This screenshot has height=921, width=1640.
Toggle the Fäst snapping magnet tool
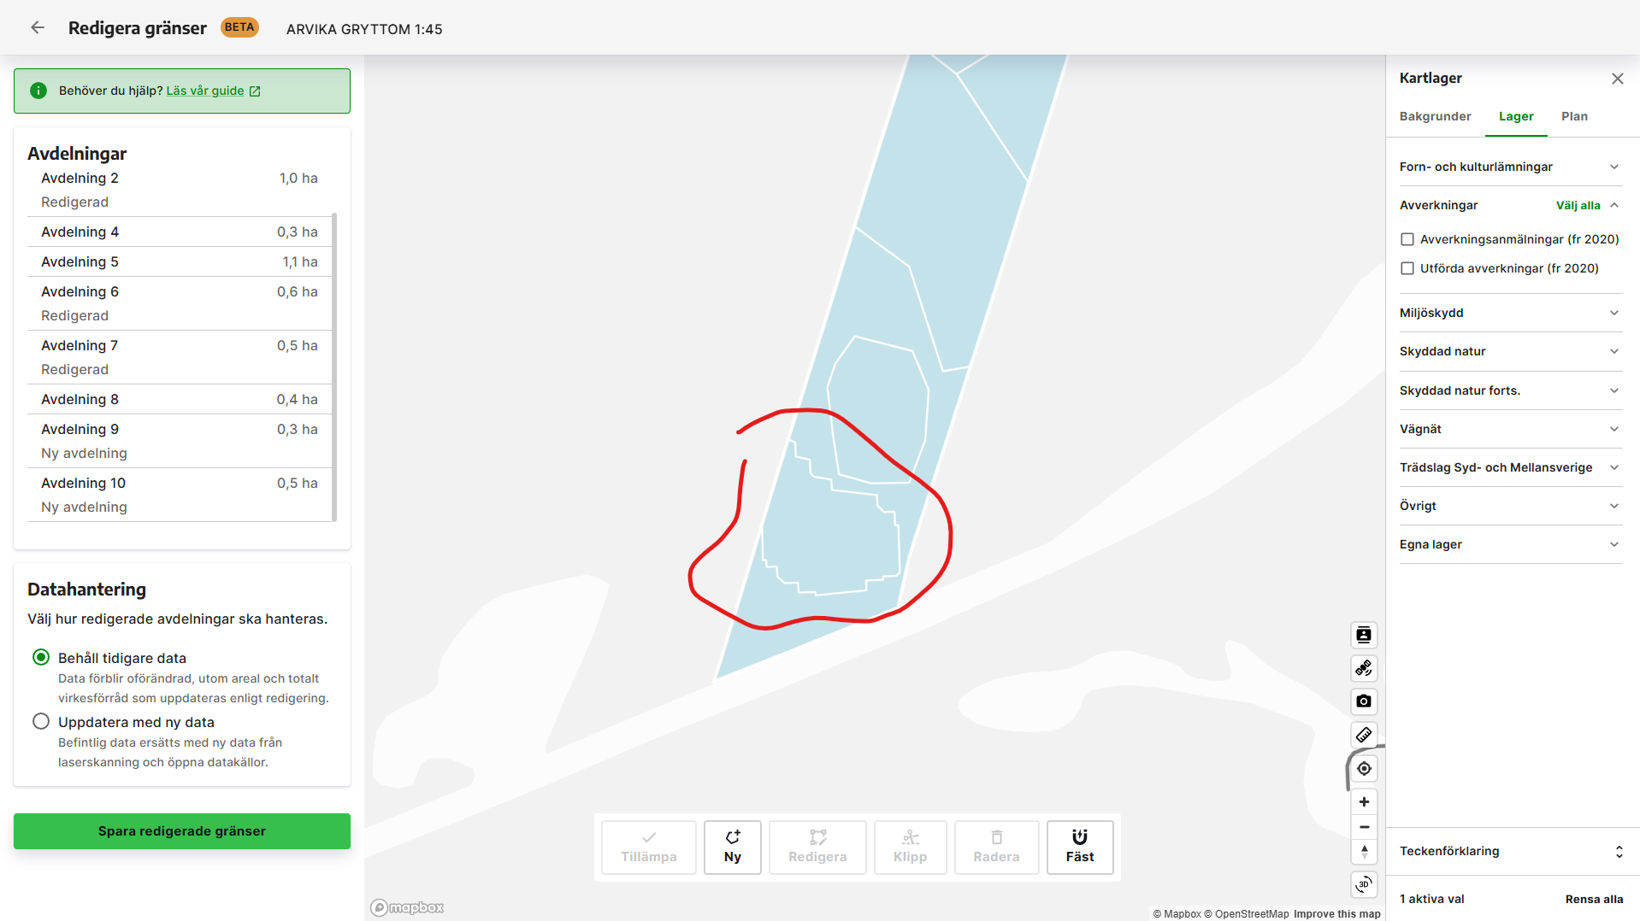click(1080, 847)
